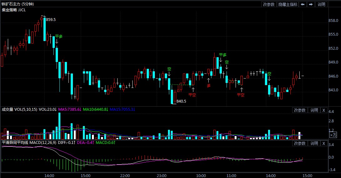The height and width of the screenshot is (178, 341).
Task: Open 说明 for the main chart
Action: click(x=321, y=4)
